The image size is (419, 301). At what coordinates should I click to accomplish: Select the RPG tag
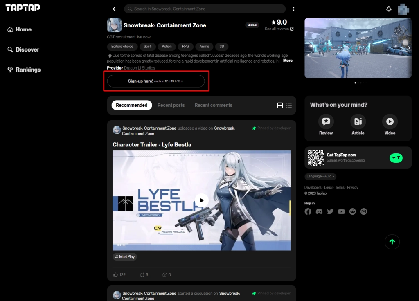coord(185,47)
